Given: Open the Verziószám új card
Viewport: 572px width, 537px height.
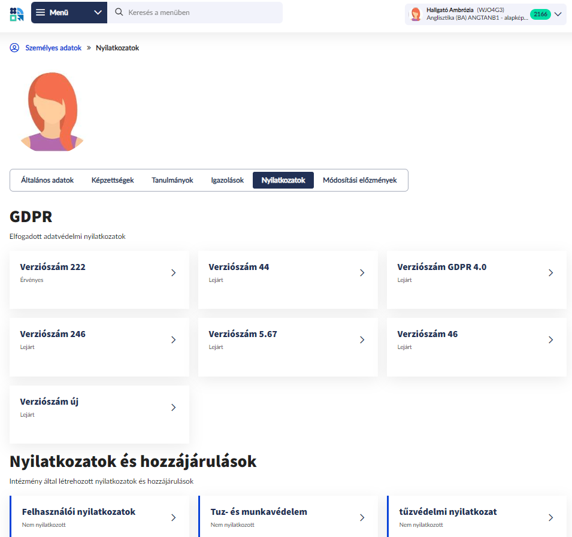Looking at the screenshot, I should point(99,414).
